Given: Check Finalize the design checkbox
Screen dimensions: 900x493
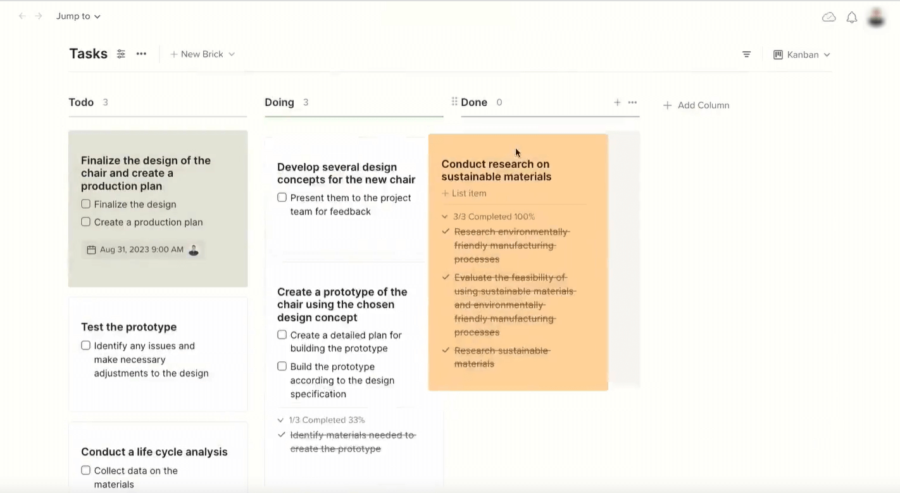Looking at the screenshot, I should tap(85, 204).
